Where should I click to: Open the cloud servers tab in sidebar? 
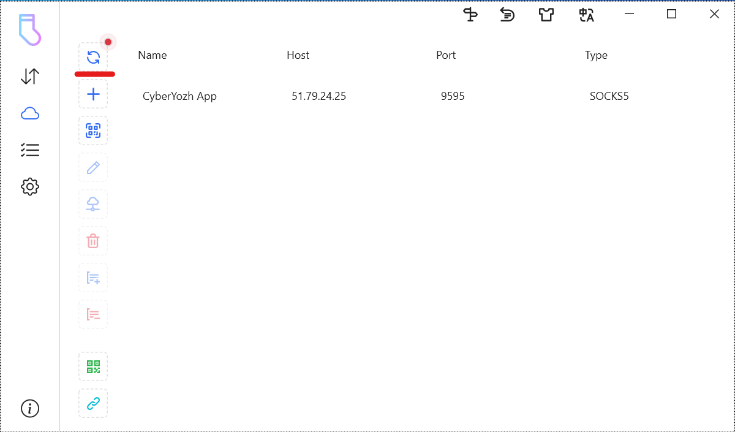pyautogui.click(x=30, y=113)
